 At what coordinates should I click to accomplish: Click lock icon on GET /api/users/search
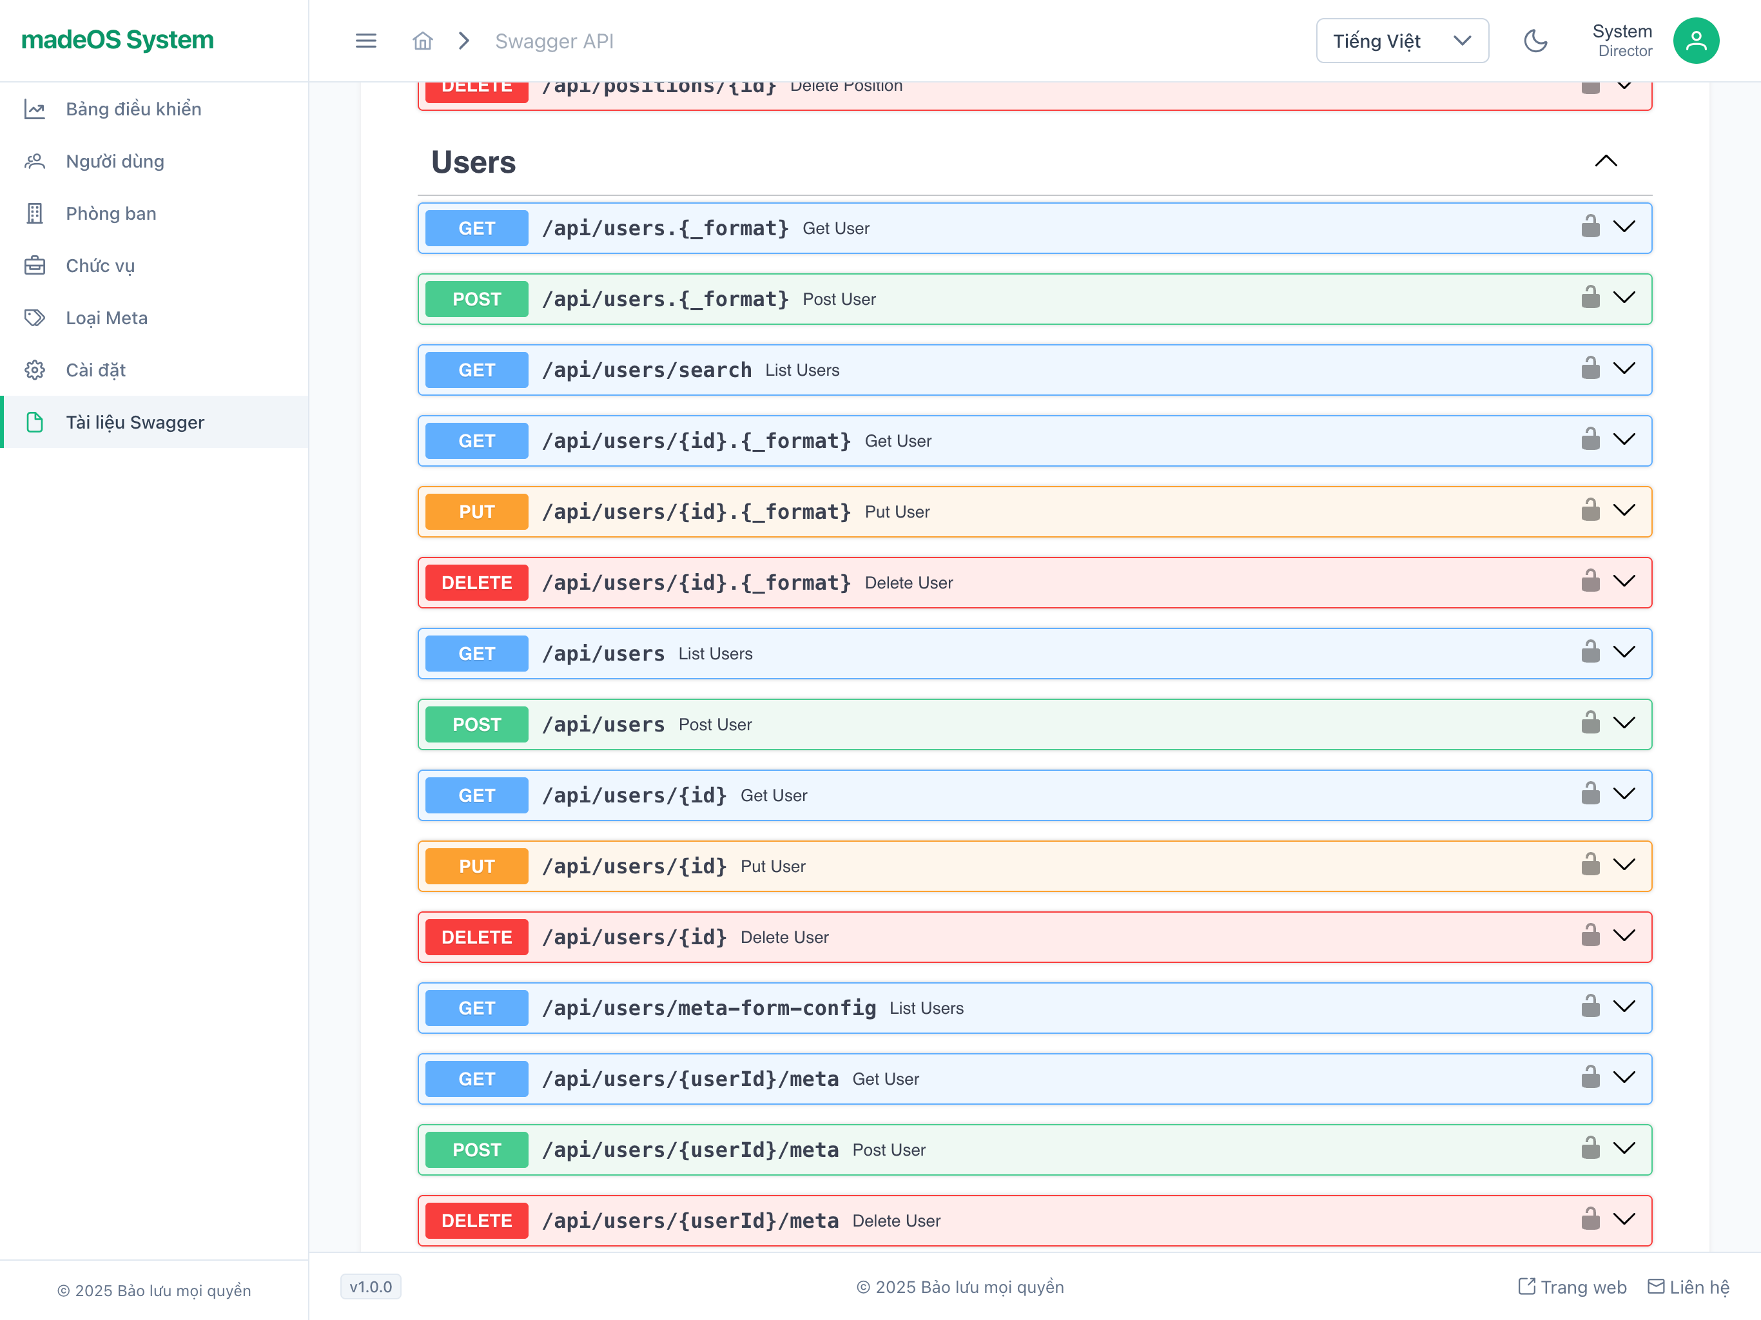tap(1590, 368)
